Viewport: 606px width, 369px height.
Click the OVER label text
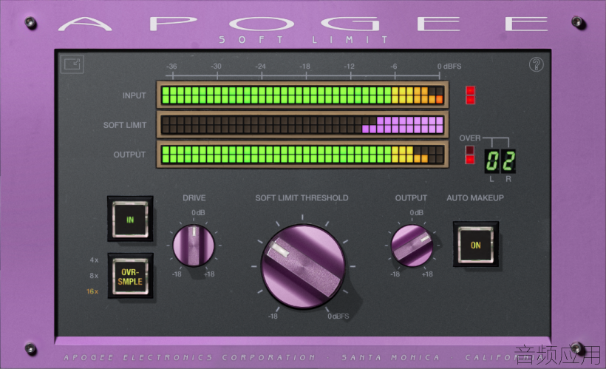tap(470, 138)
